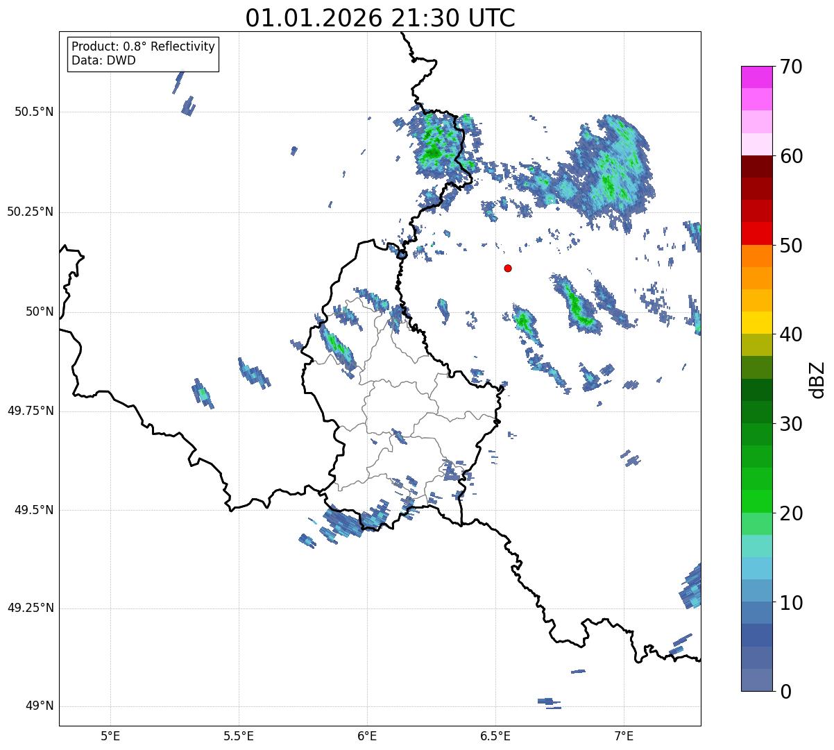
Task: Pick the bright green swatch above 20 dBZ
Action: 757,501
